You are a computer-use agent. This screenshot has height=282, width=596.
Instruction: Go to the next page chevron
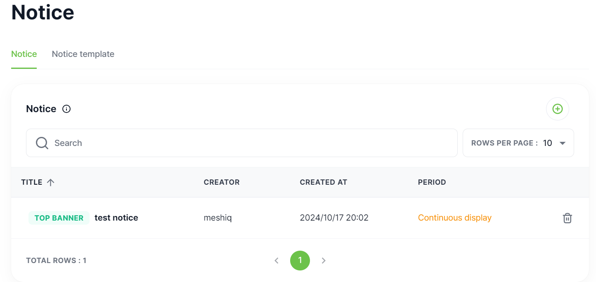coord(324,261)
